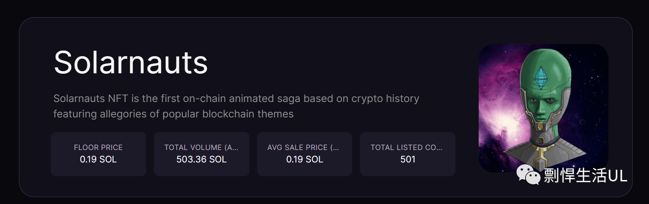Click the 0.19 SOL value under Avg Sale Price

pos(305,159)
